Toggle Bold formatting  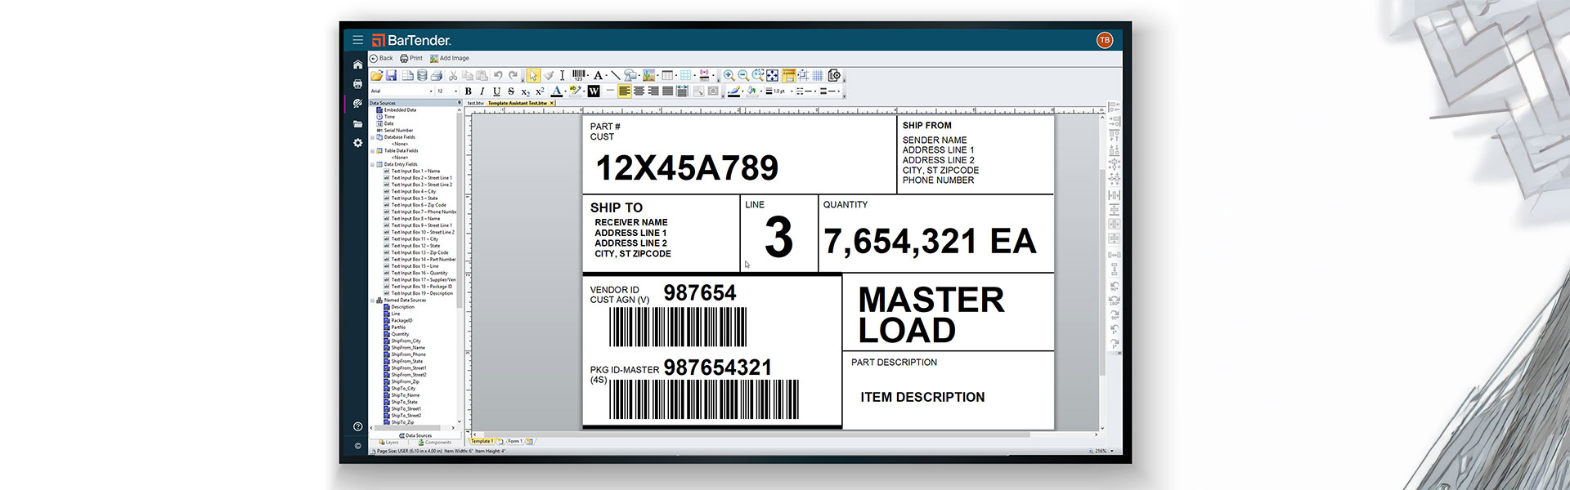[469, 91]
